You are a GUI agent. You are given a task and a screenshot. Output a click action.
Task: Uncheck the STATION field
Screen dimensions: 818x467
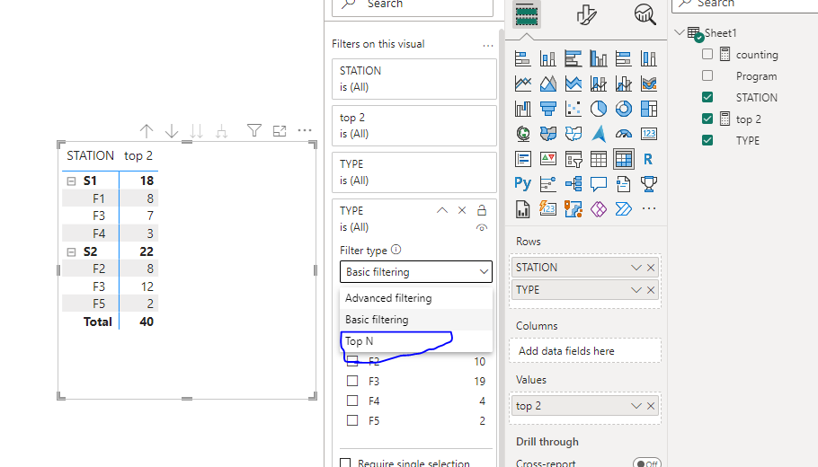point(707,97)
